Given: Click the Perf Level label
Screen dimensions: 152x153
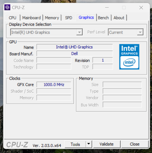Looking at the screenshot, I should 96,32.
